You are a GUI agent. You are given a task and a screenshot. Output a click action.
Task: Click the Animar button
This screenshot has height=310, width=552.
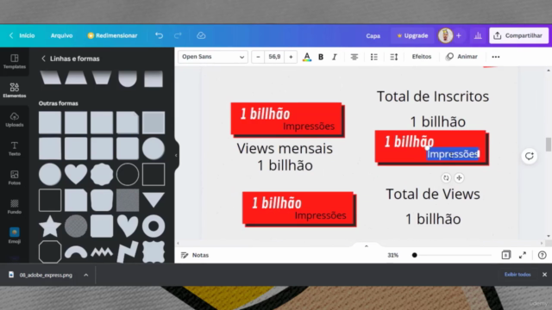click(461, 57)
